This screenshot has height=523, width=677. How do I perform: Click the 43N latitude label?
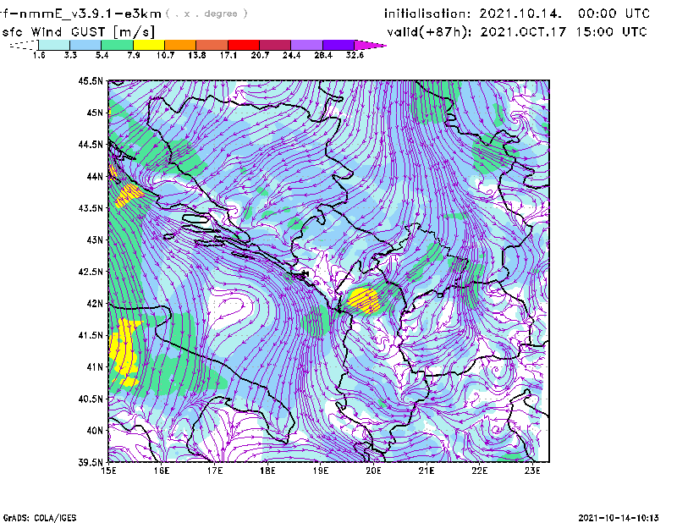click(95, 239)
